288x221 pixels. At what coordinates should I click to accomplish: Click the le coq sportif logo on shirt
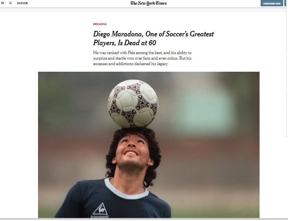(100, 210)
